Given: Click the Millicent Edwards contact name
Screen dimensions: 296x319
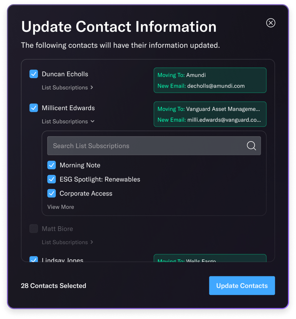Looking at the screenshot, I should pos(68,108).
